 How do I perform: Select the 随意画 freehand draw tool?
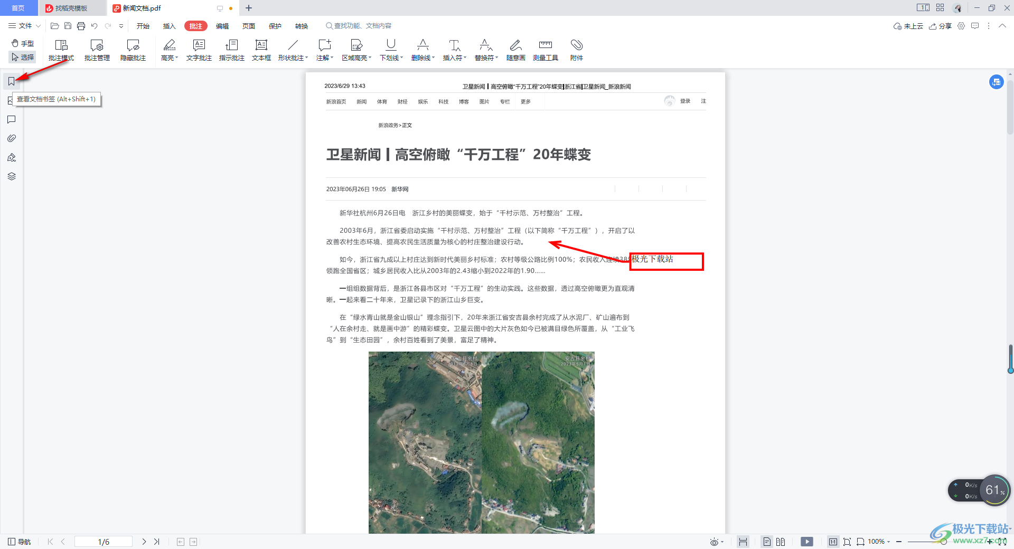(516, 51)
